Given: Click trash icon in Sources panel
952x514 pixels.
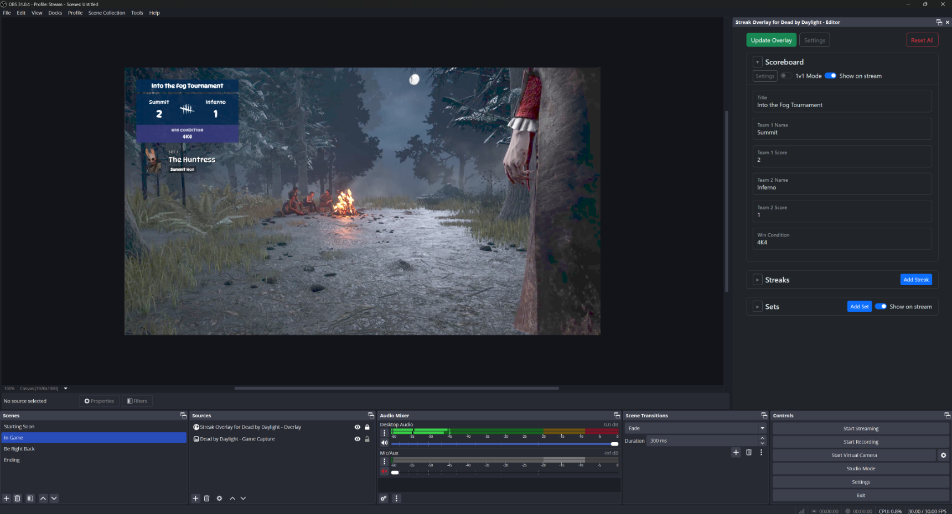Looking at the screenshot, I should (x=206, y=499).
